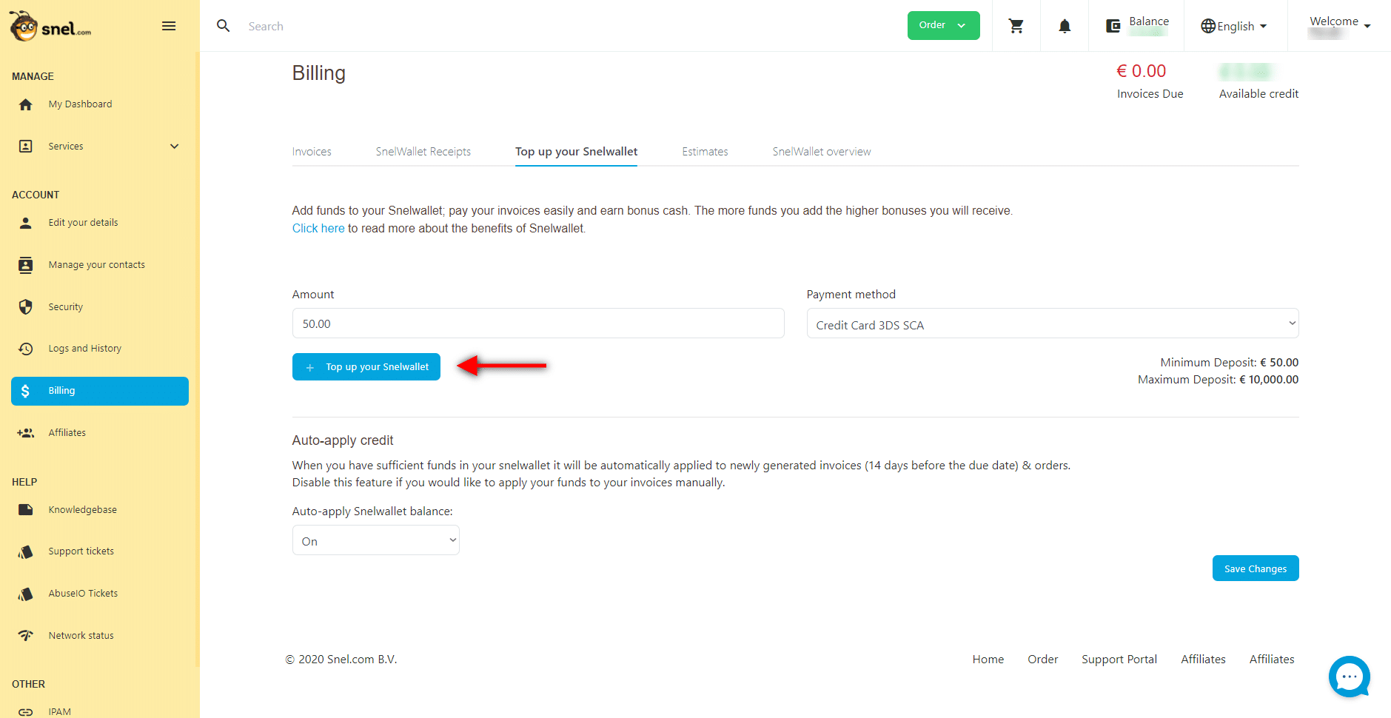The width and height of the screenshot is (1391, 718).
Task: Switch to SnelWallet Receipts tab
Action: tap(423, 152)
